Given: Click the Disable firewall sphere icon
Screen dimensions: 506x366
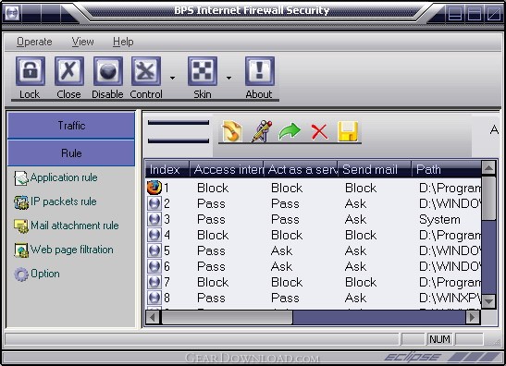Looking at the screenshot, I should (108, 71).
